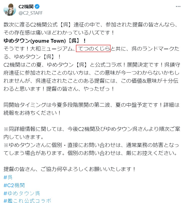Open the three-dot more options menu
Screen dimensions: 184x203
pyautogui.click(x=178, y=7)
